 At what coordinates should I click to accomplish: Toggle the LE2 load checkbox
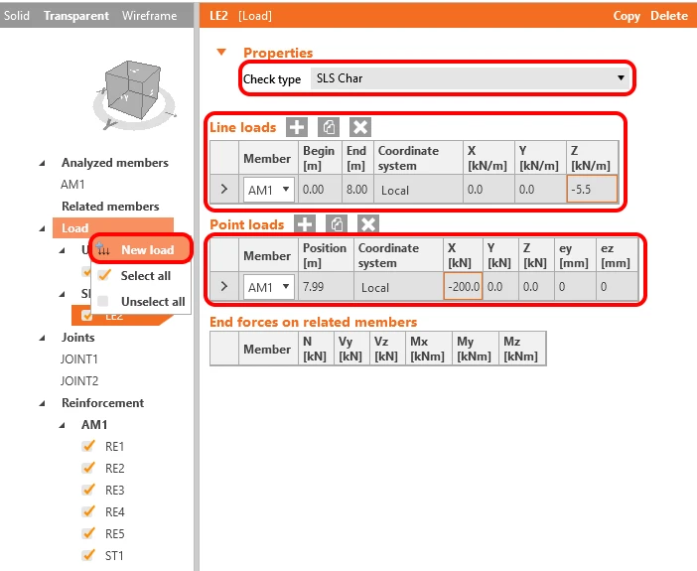(86, 316)
